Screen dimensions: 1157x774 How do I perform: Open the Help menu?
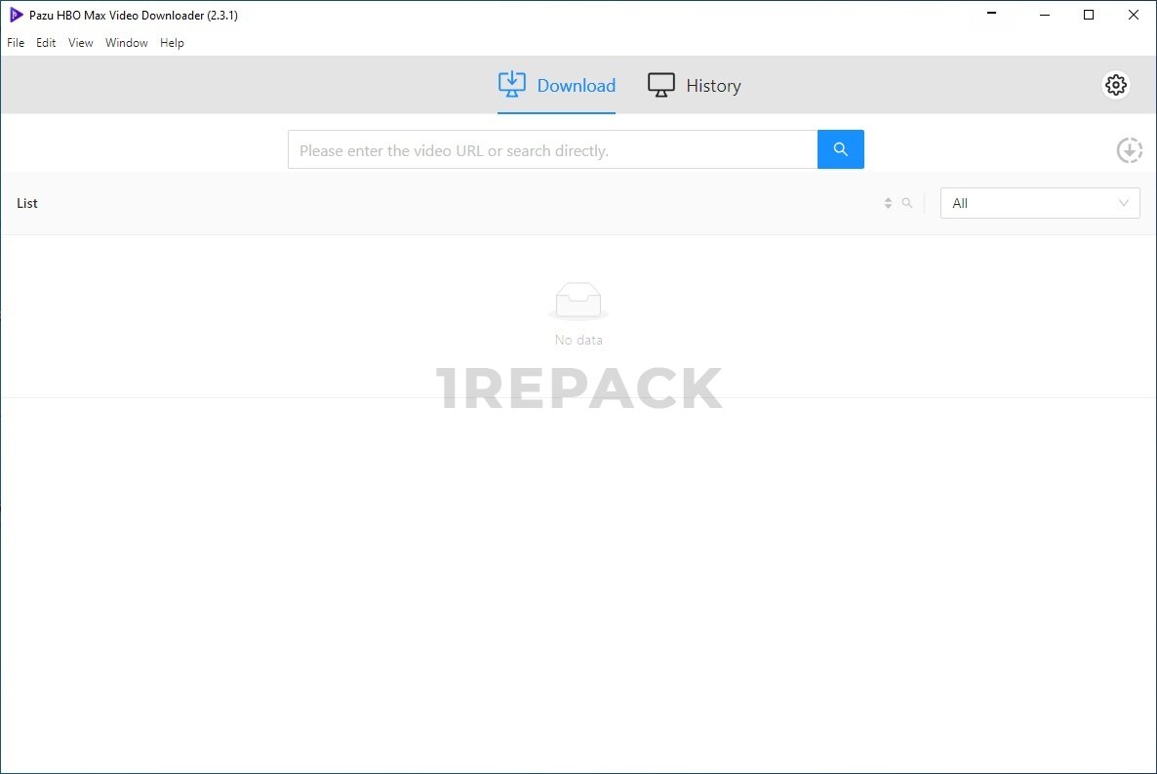(x=172, y=43)
